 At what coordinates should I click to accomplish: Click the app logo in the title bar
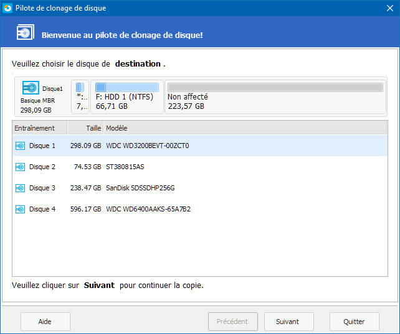[7, 8]
